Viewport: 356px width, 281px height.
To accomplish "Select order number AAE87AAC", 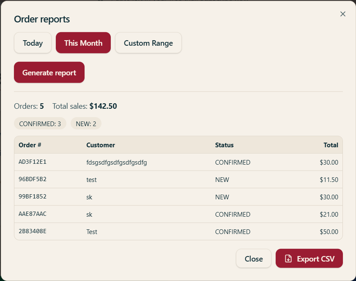I will click(x=33, y=214).
